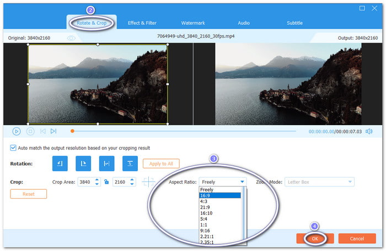Toggle the crop aspect ratio lock
Image resolution: width=386 pixels, height=251 pixels.
[x=106, y=182]
